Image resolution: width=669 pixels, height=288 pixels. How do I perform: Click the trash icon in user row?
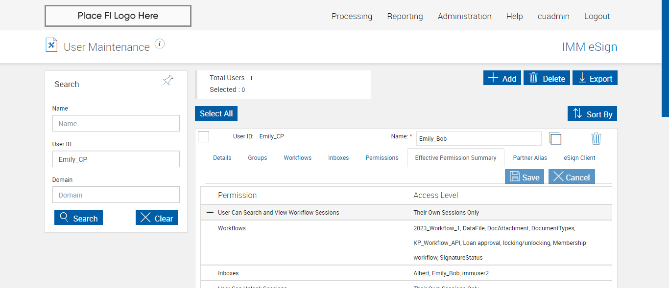pyautogui.click(x=596, y=138)
